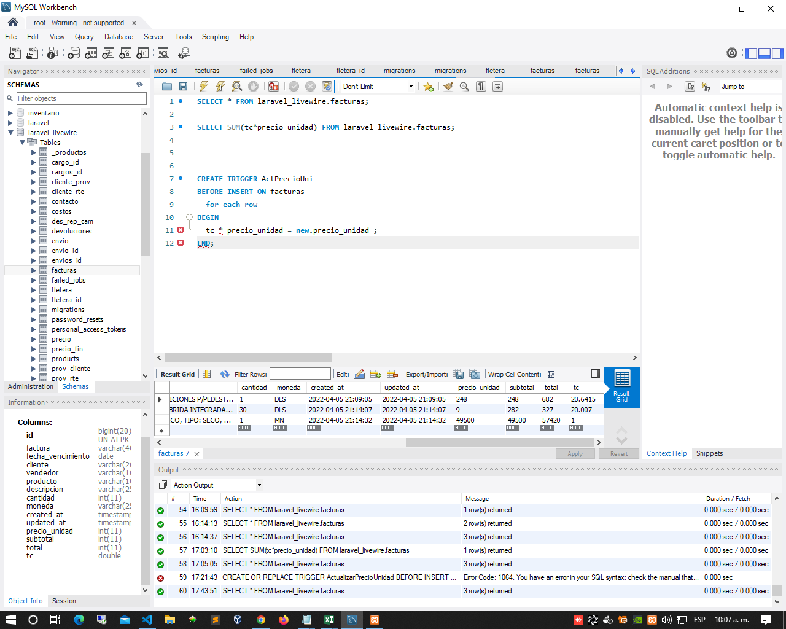
Task: Open the Query menu
Action: coord(84,37)
